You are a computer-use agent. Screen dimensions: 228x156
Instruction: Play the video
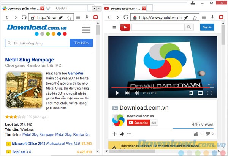pyautogui.click(x=117, y=93)
